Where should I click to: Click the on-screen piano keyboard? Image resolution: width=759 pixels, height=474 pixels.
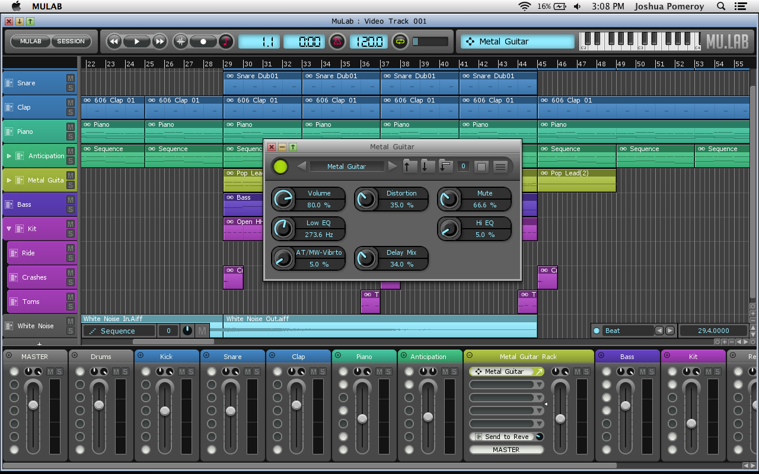[x=640, y=41]
